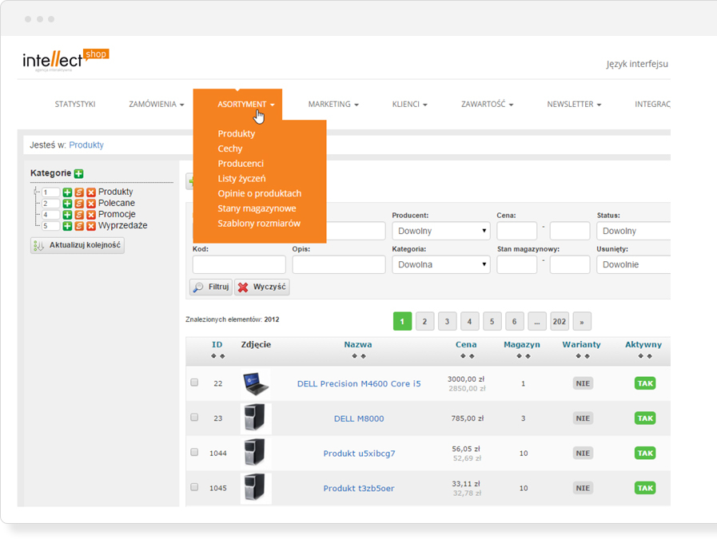
Task: Add subcategory under the Promocje row
Action: pos(67,215)
